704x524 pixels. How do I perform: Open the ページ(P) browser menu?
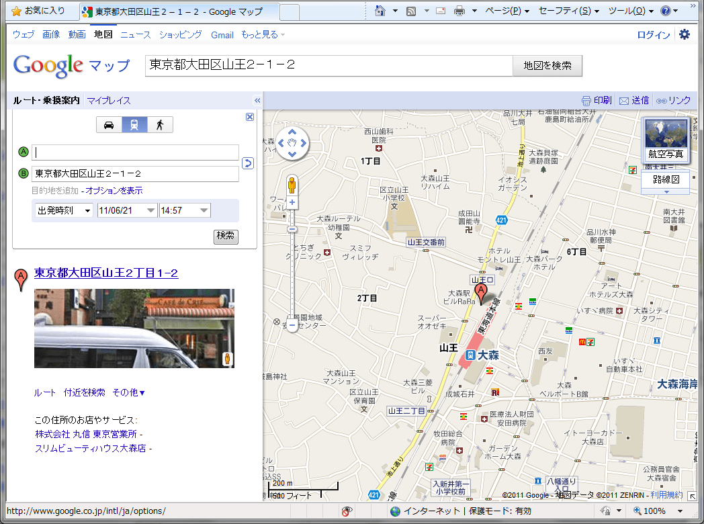point(507,11)
